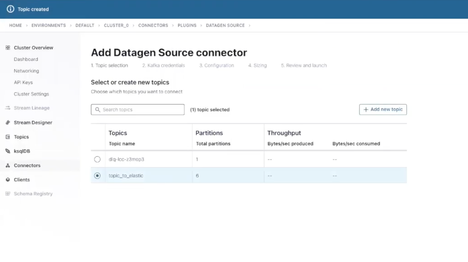Go to Topics in sidebar
The height and width of the screenshot is (262, 468).
coord(21,137)
